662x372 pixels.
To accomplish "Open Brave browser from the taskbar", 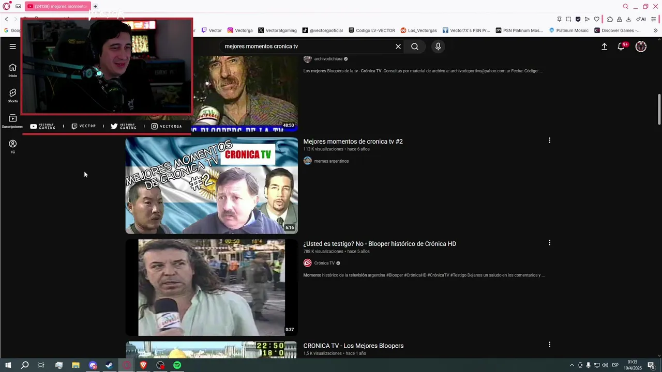I will [x=143, y=365].
